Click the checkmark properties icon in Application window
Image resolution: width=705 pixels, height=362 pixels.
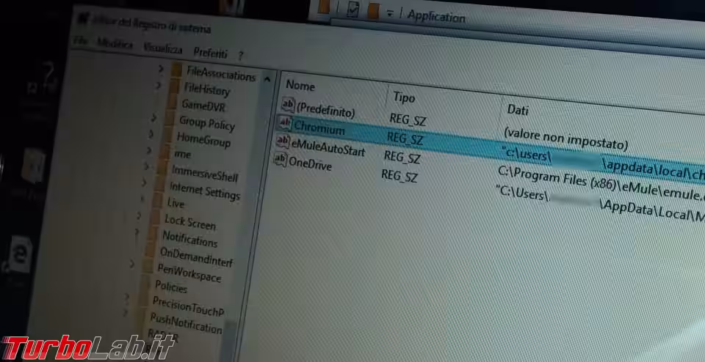pyautogui.click(x=353, y=10)
